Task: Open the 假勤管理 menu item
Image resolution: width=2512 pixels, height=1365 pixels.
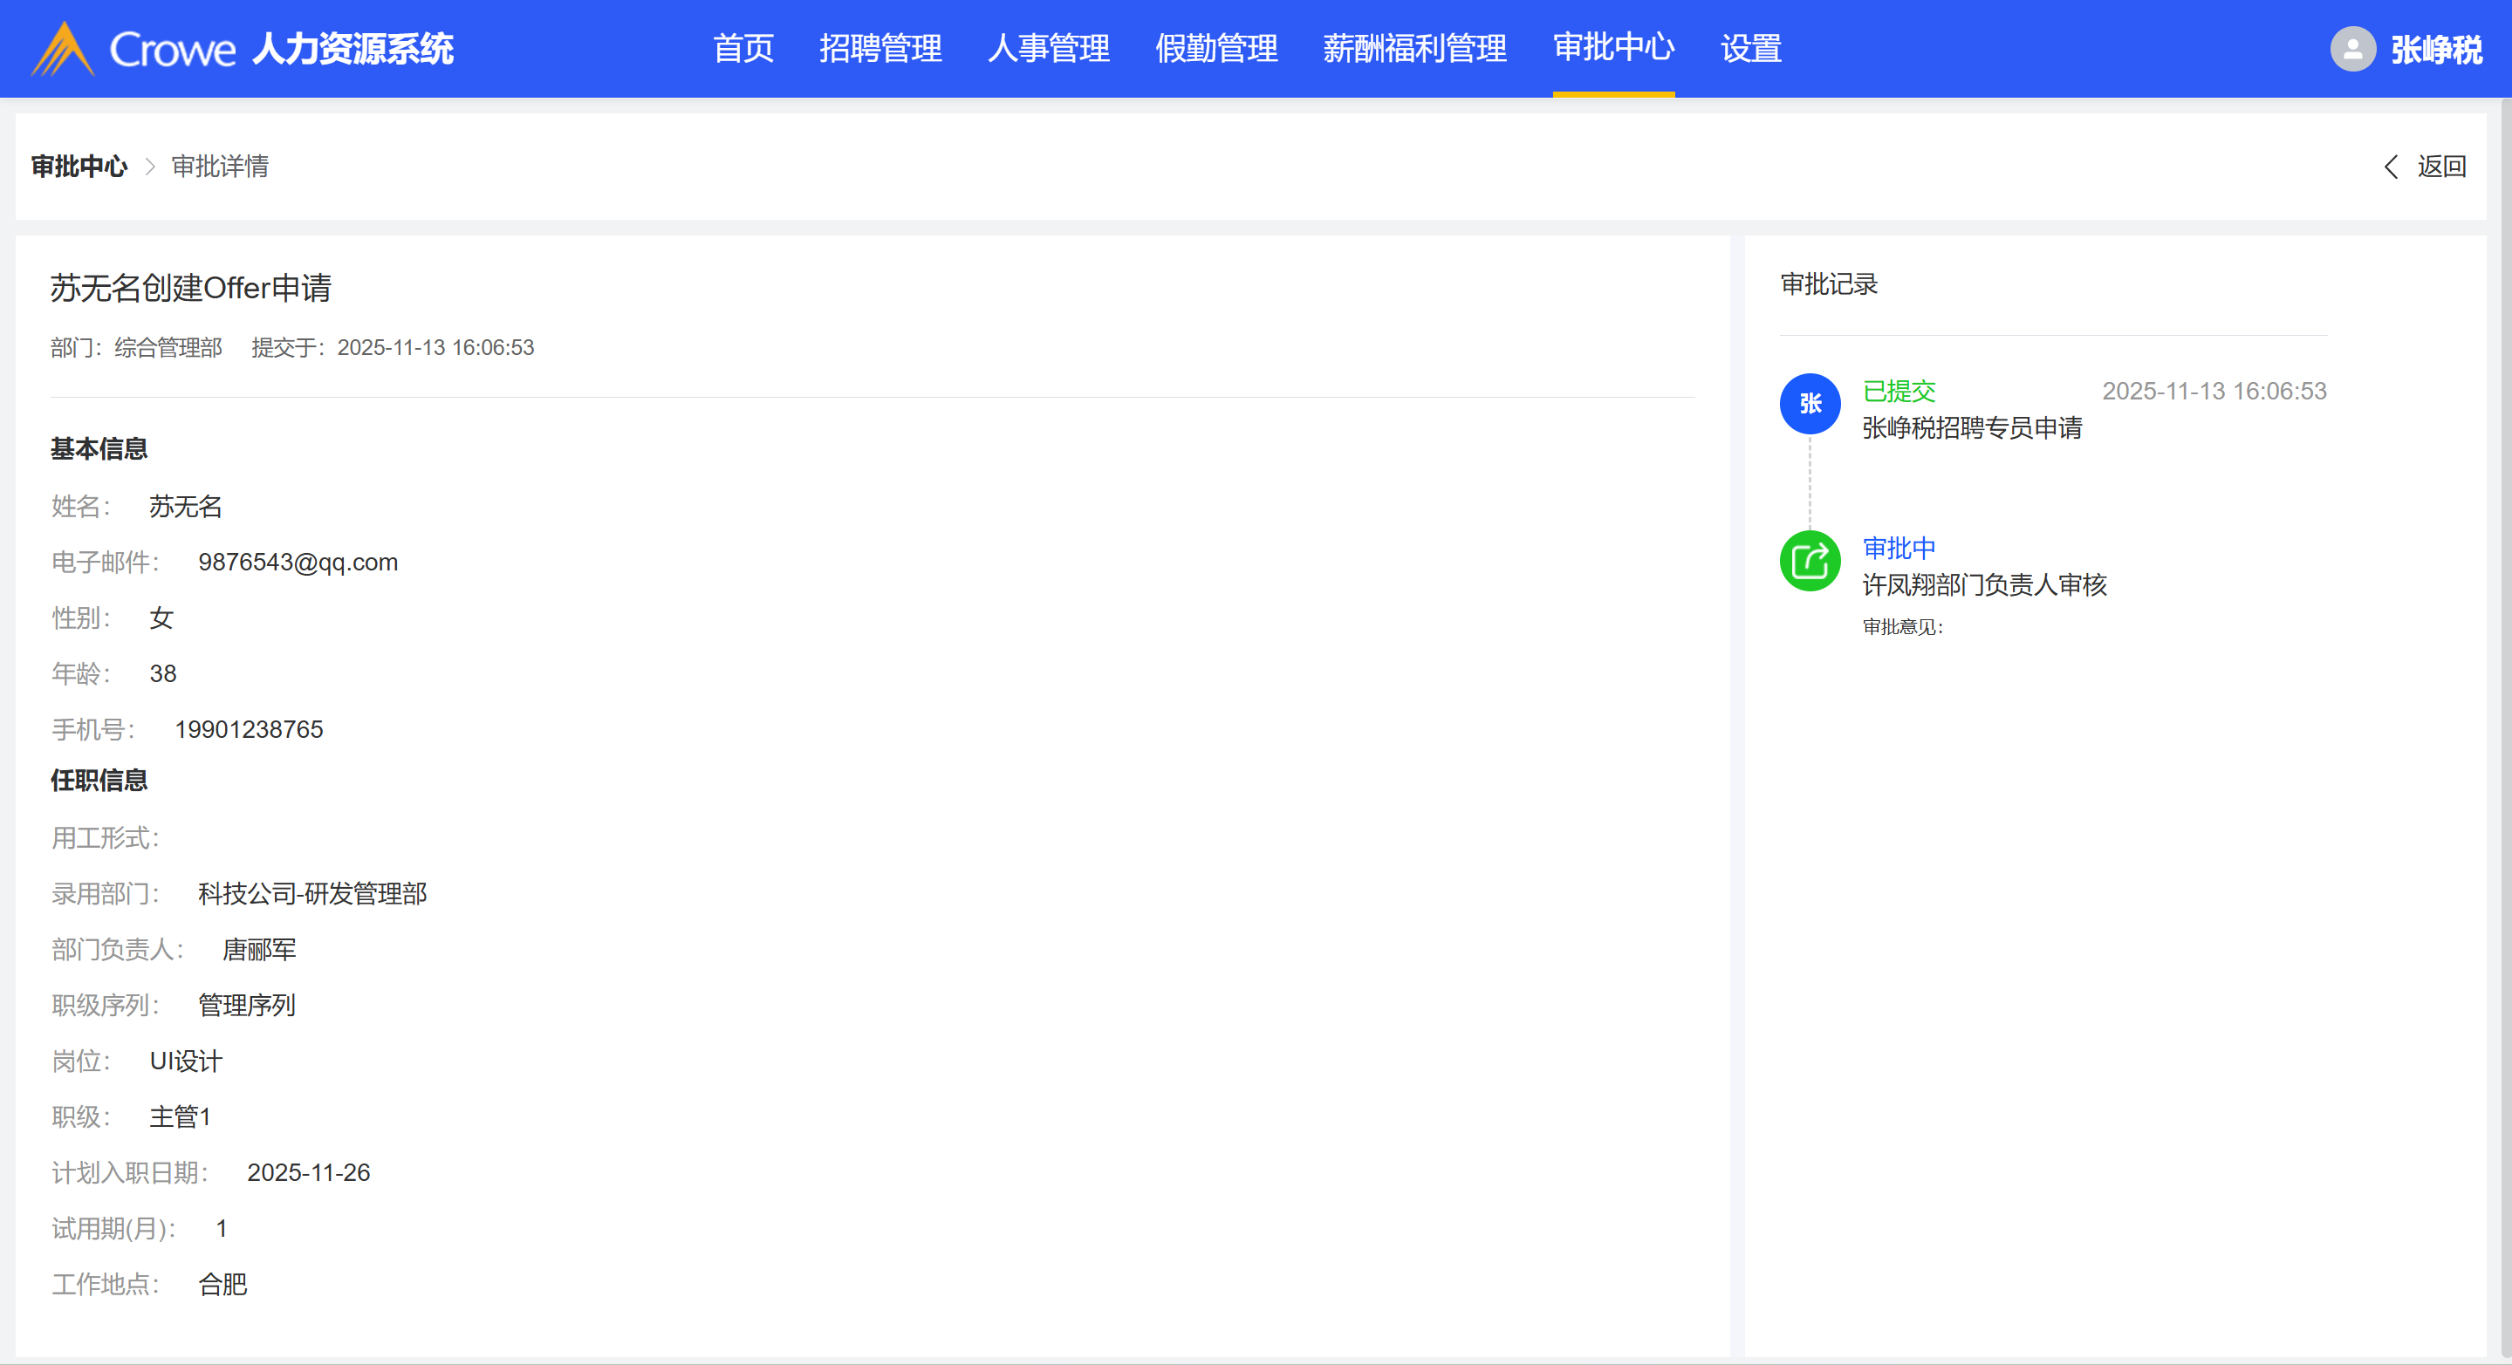Action: 1216,49
